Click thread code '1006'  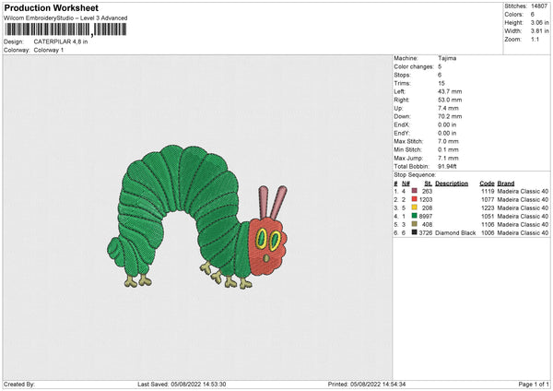(488, 233)
